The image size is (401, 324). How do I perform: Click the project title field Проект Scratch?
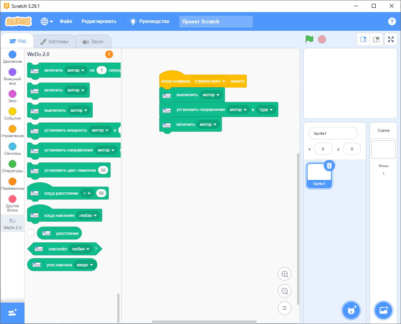216,21
